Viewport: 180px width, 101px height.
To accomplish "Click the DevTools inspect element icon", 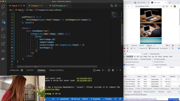I will pyautogui.click(x=125, y=45).
